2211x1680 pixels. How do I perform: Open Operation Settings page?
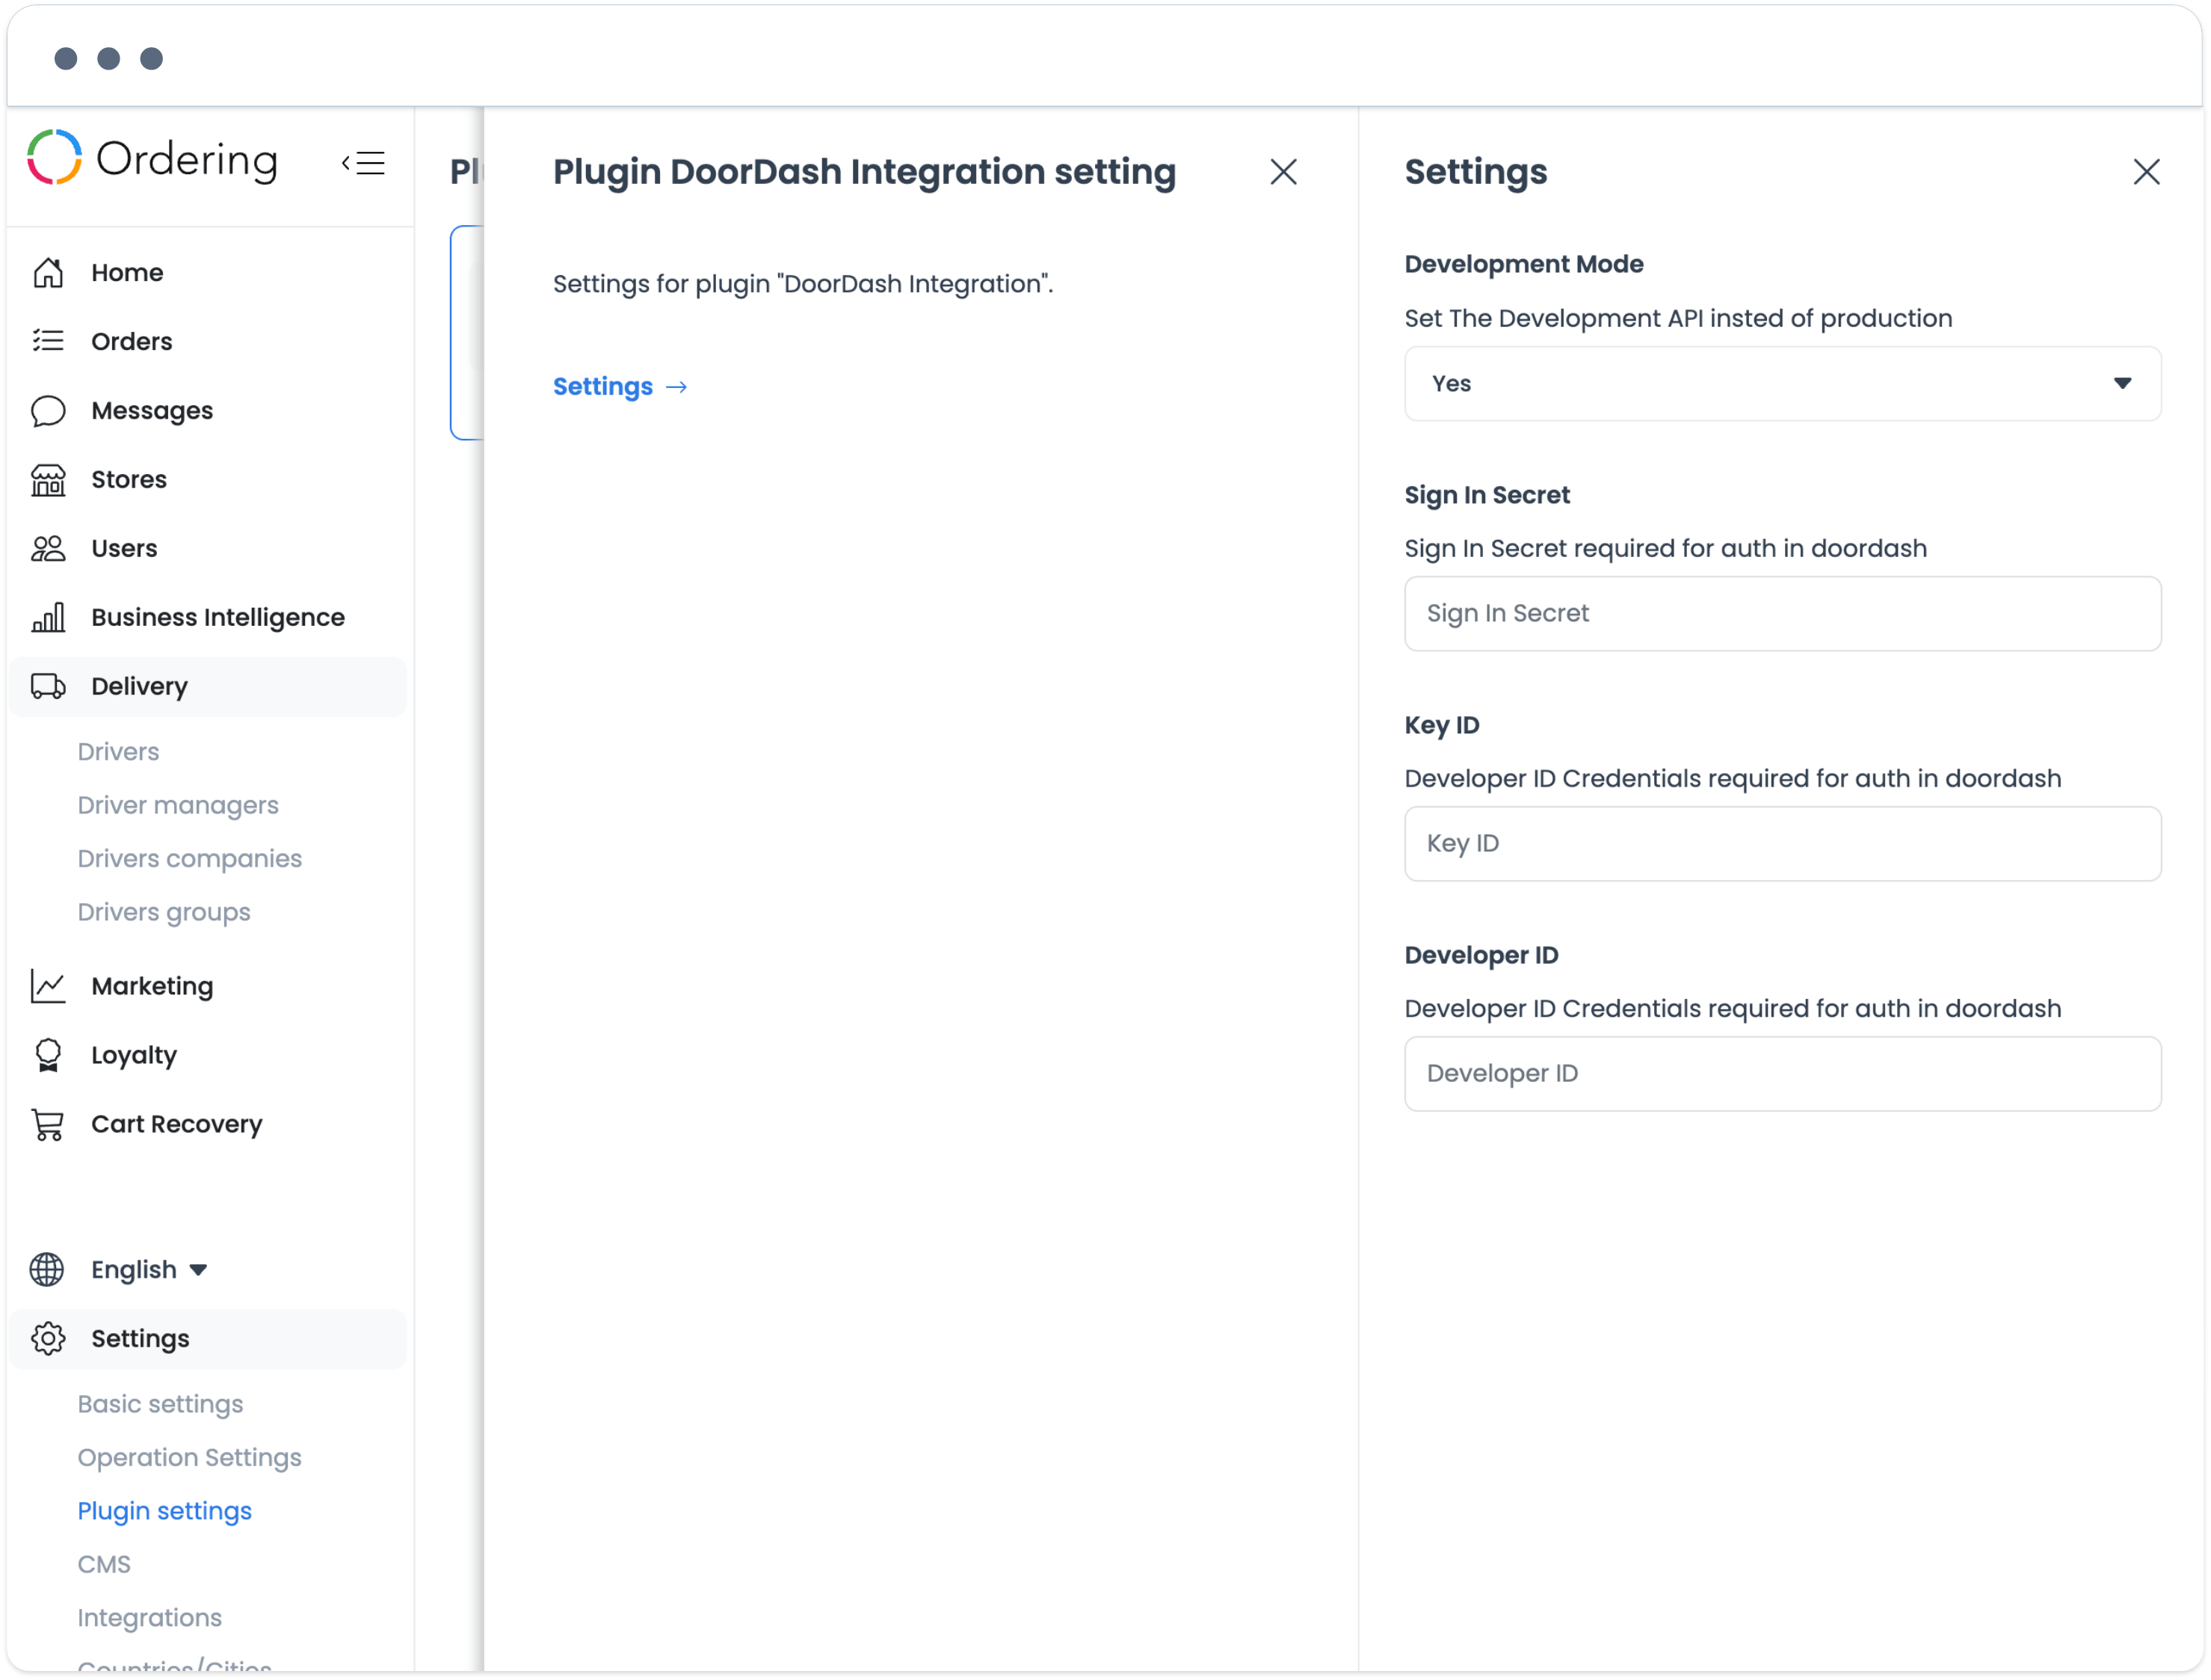(x=190, y=1457)
